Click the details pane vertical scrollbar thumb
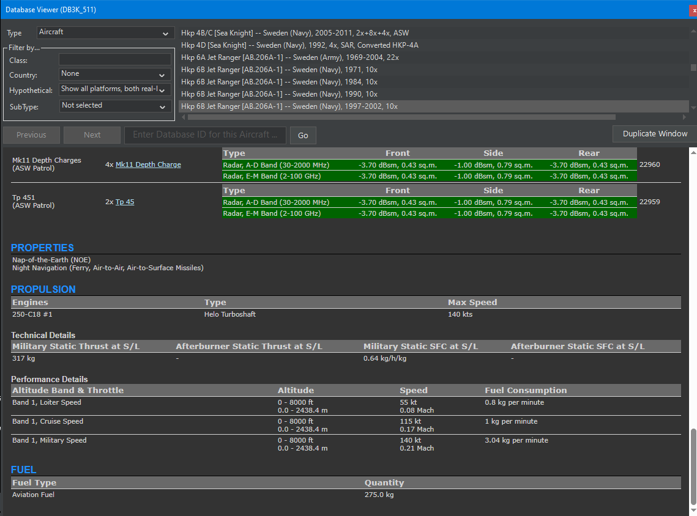697x516 pixels. (693, 466)
